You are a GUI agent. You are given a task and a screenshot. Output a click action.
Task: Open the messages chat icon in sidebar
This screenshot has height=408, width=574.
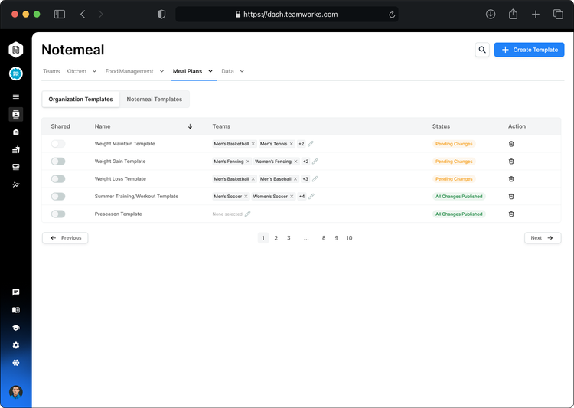16,292
